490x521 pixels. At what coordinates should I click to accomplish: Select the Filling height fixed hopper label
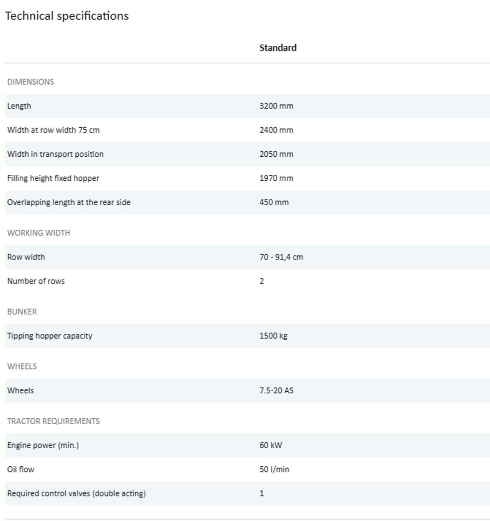[53, 178]
